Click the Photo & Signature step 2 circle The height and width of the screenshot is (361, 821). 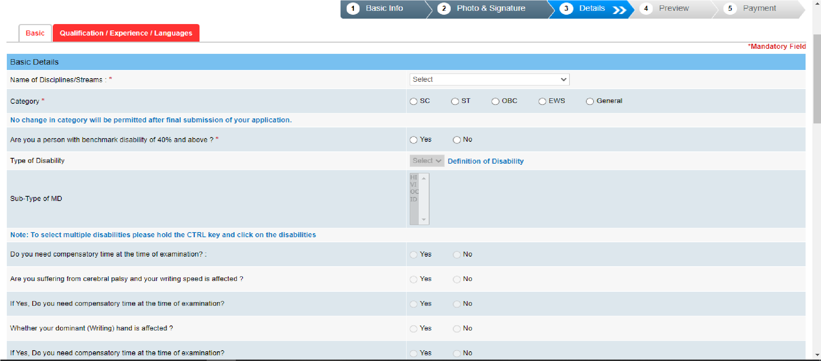444,9
